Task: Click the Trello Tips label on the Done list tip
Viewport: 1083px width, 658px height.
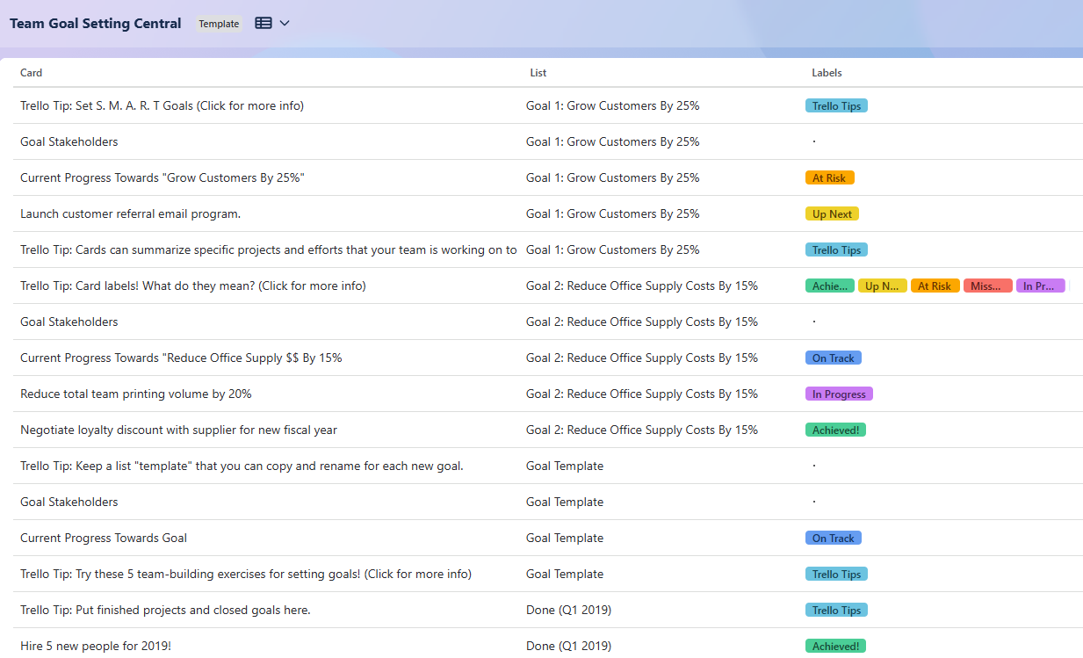Action: [835, 610]
